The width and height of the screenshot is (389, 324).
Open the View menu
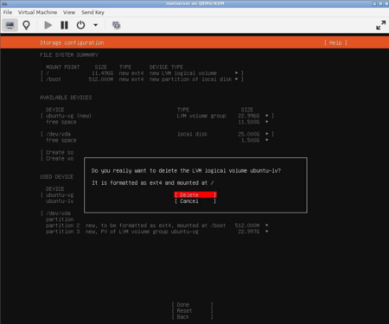[69, 12]
